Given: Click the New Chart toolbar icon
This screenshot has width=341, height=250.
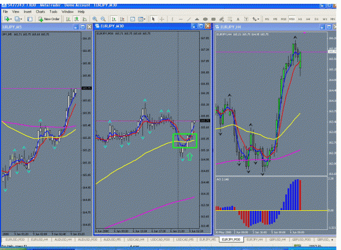Looking at the screenshot, I should (x=7, y=19).
